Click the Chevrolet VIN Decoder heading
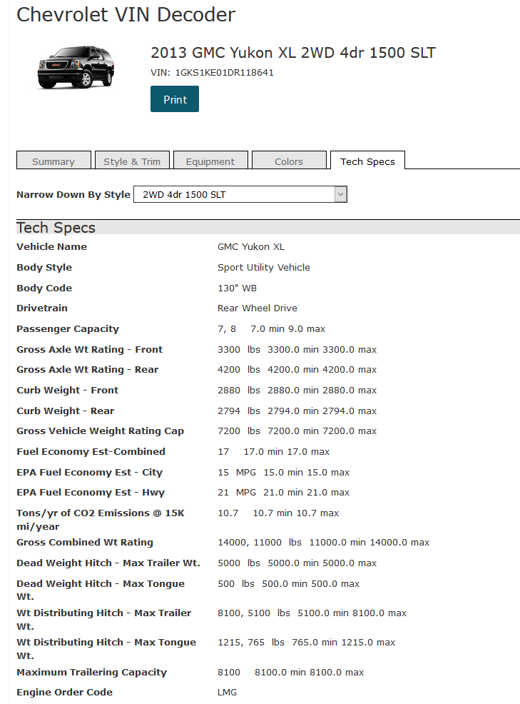The width and height of the screenshot is (520, 704). [x=126, y=15]
